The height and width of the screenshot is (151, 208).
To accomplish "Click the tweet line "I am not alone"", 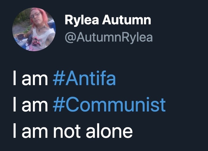I will click(x=73, y=131).
